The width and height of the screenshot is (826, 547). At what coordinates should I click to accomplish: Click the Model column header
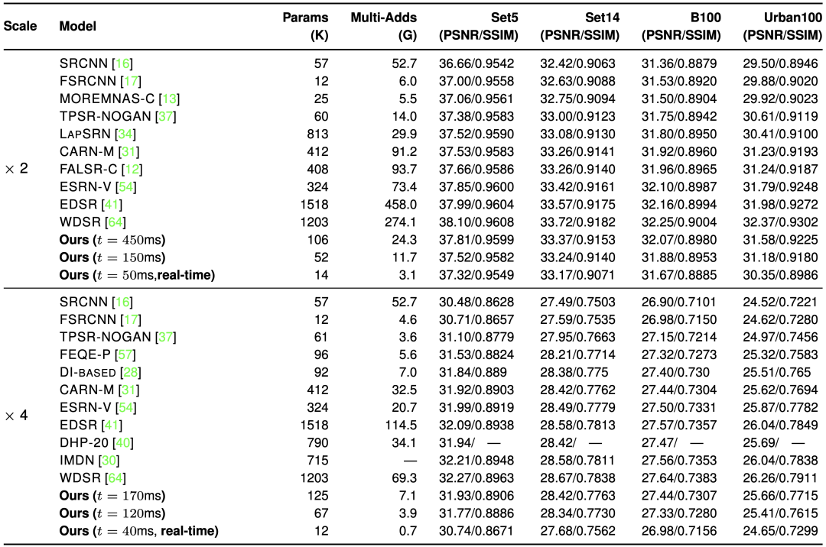tap(77, 26)
